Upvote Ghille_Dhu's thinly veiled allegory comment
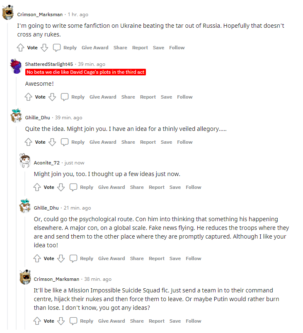This screenshot has height=333, width=303. click(x=28, y=142)
